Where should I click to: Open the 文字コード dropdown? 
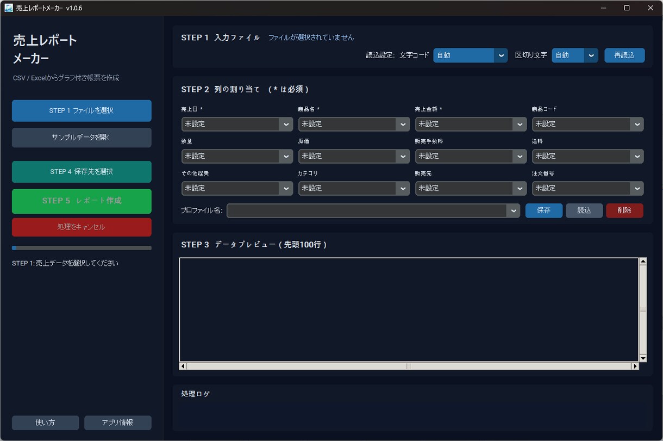pos(470,55)
